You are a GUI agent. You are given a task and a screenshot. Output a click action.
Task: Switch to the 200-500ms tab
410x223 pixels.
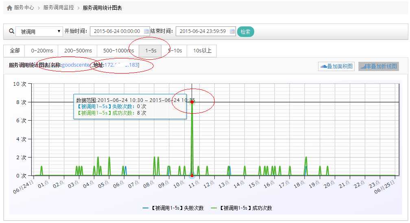pyautogui.click(x=78, y=51)
